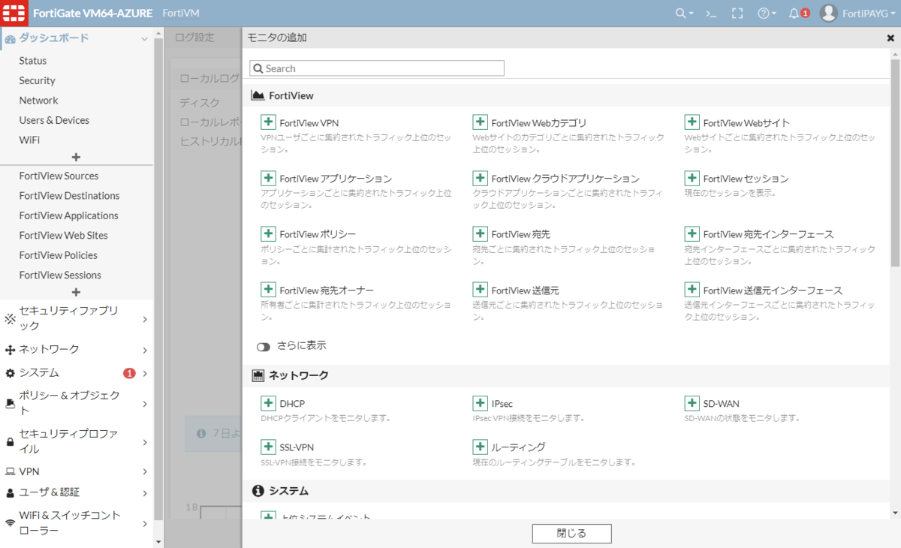The width and height of the screenshot is (901, 548).
Task: Add the FortiView VPN monitor plus icon
Action: point(268,122)
